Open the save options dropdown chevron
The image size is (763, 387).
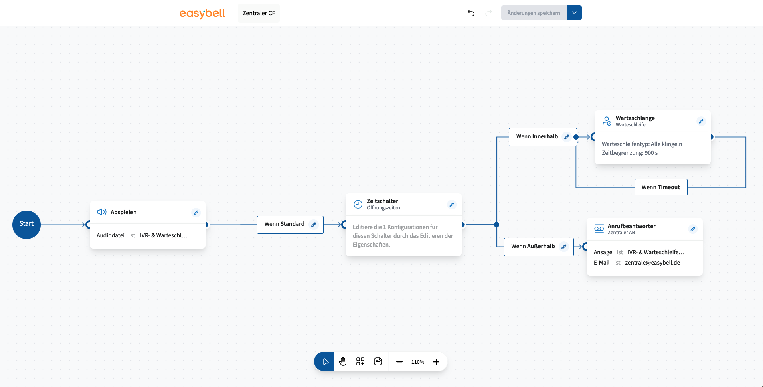point(574,13)
